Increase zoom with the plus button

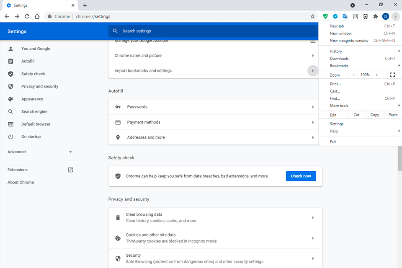tap(376, 75)
